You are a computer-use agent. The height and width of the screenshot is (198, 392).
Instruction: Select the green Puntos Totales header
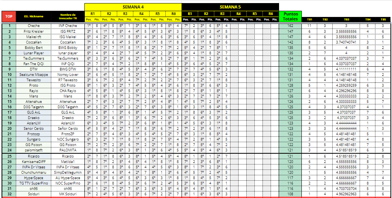pos(290,17)
